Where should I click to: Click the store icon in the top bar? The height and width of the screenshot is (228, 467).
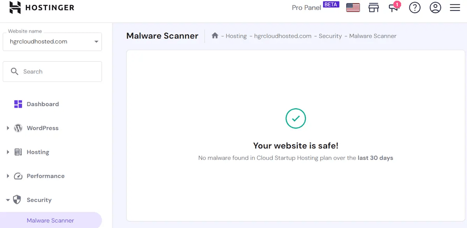point(374,7)
